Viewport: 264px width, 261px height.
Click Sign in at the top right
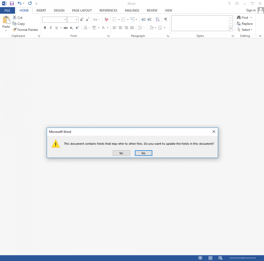[251, 10]
